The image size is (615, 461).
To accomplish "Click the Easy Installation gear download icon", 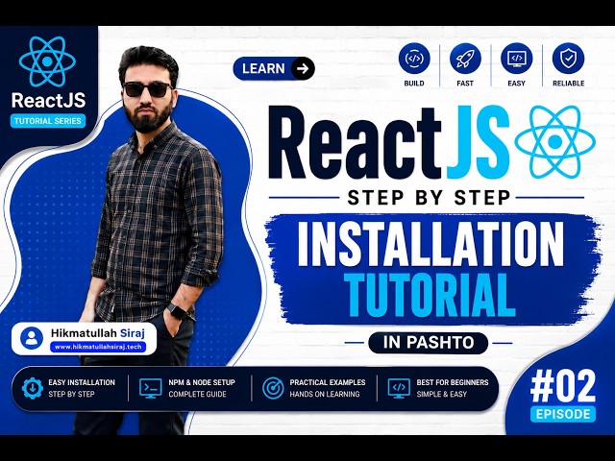I will pos(33,388).
